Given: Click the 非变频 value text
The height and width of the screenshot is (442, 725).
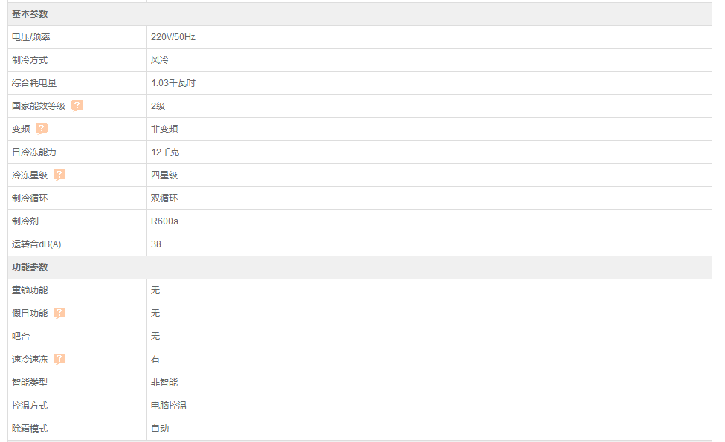Looking at the screenshot, I should [164, 129].
